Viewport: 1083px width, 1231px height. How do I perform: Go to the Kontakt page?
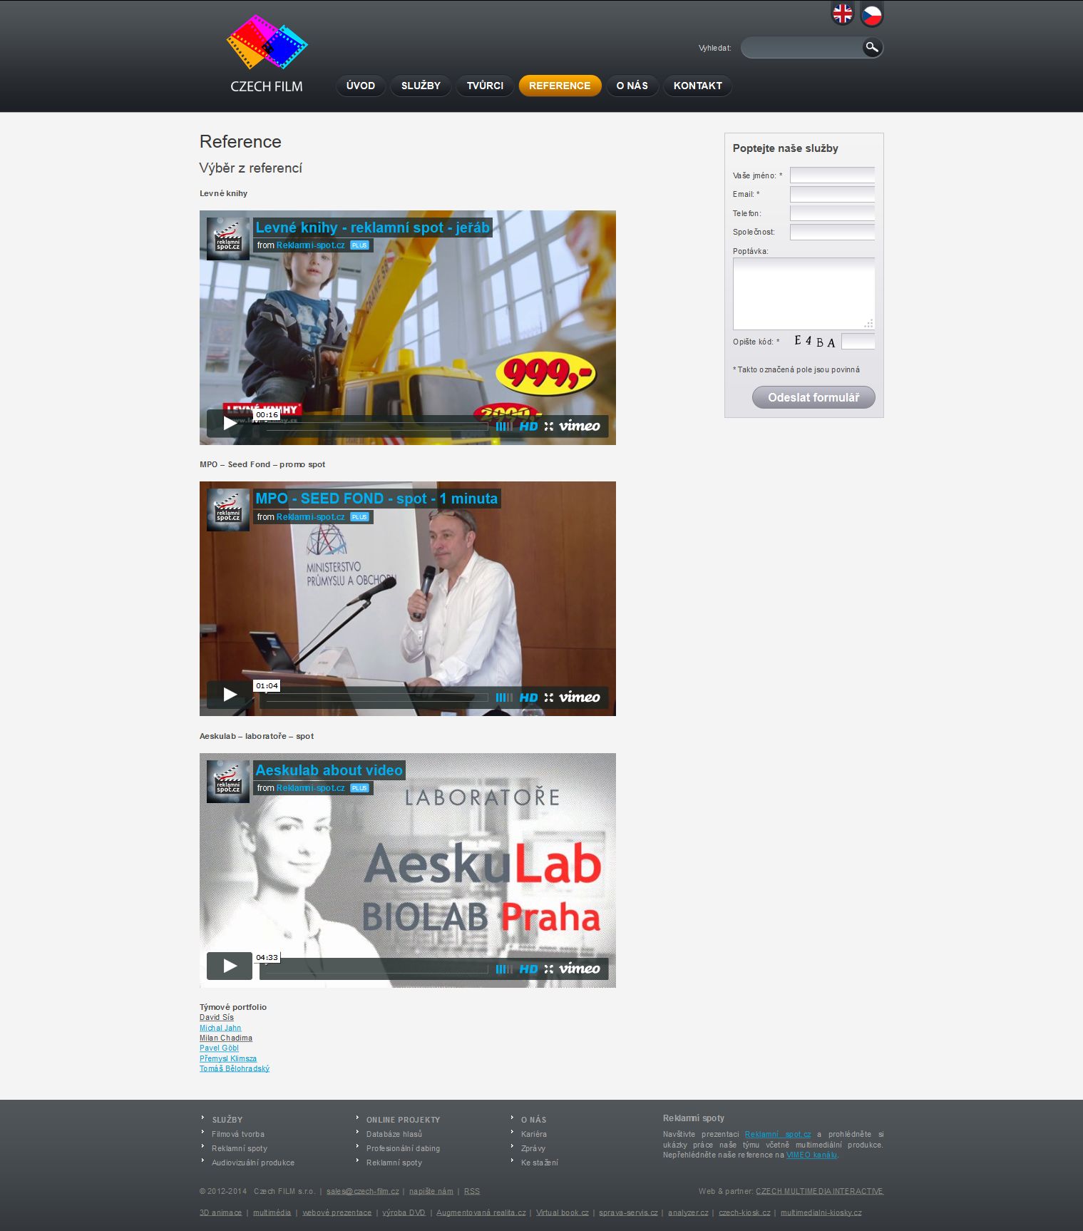coord(697,86)
